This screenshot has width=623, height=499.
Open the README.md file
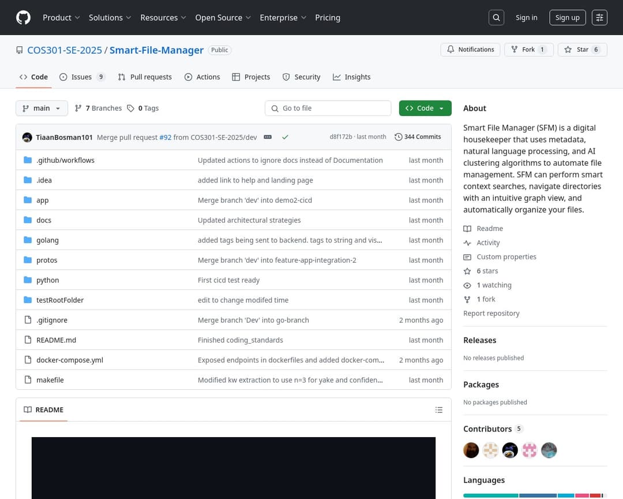56,340
